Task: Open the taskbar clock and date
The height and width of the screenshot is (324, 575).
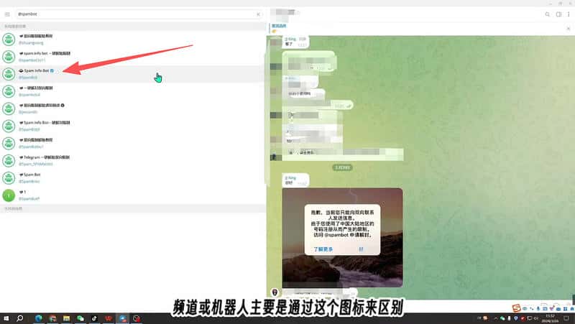Action: tap(550, 318)
